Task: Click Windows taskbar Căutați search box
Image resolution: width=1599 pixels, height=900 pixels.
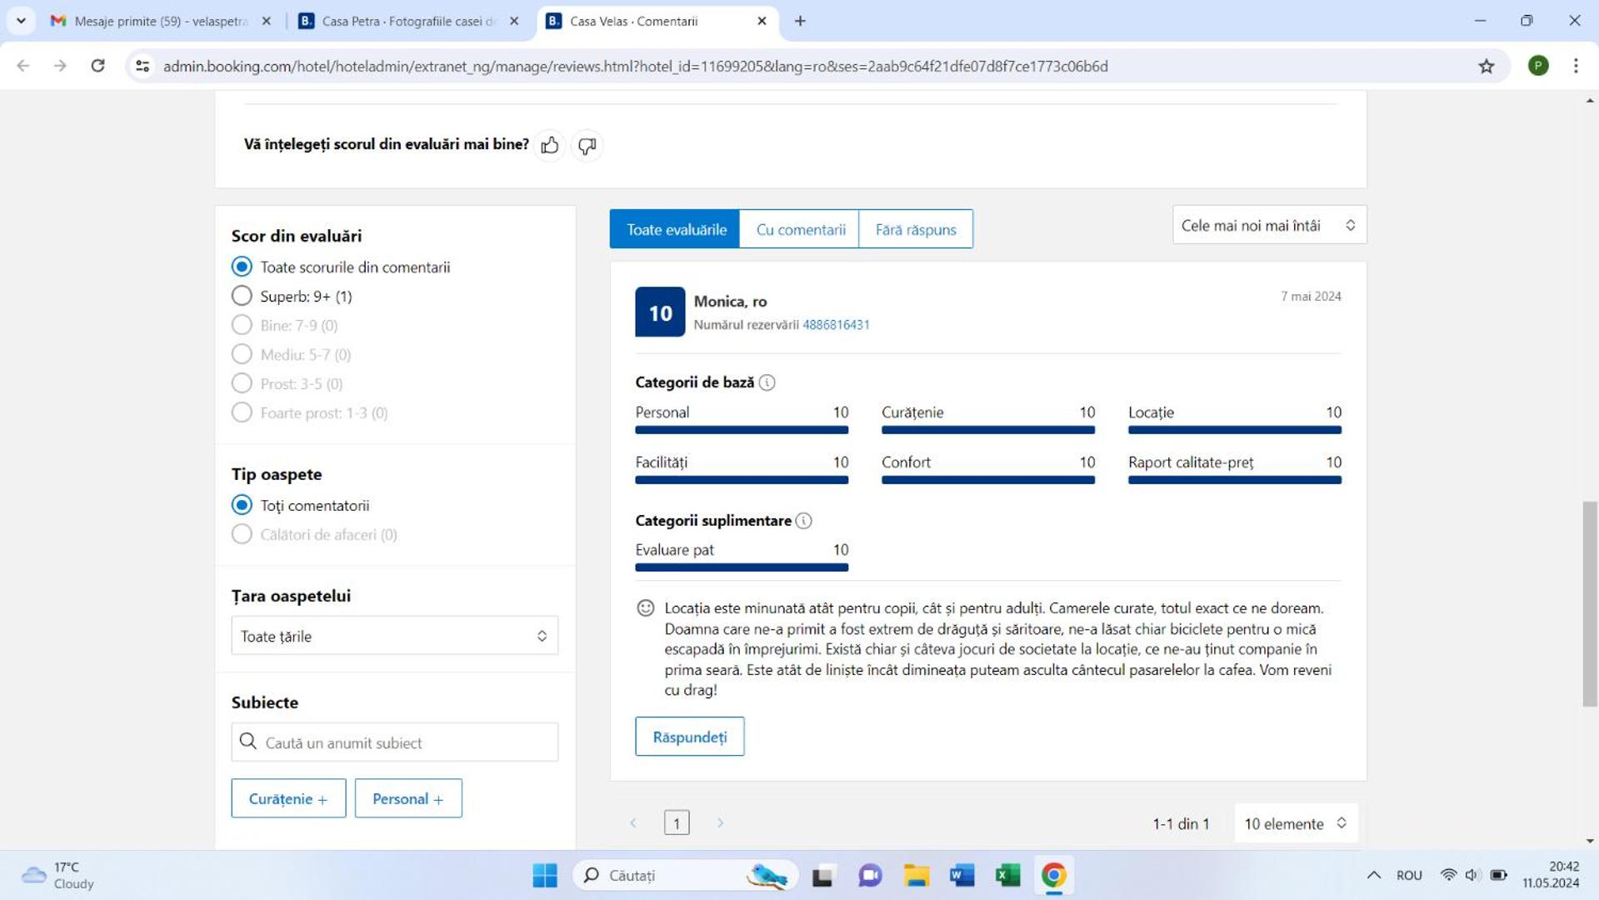Action: 685,875
